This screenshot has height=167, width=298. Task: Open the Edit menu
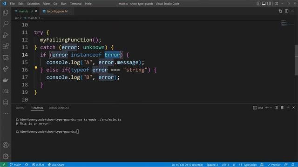tap(21, 4)
